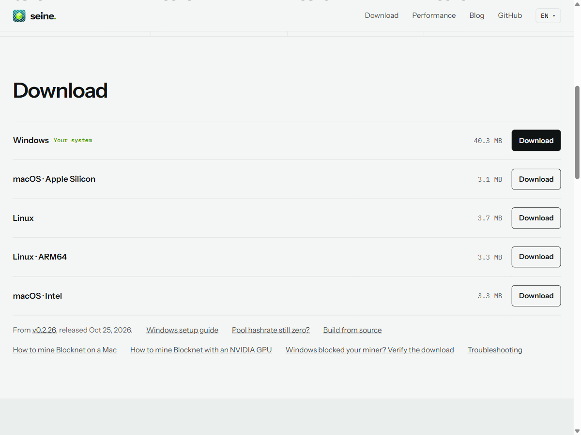Click the '3.7 MB' file size
The image size is (581, 435).
point(489,218)
